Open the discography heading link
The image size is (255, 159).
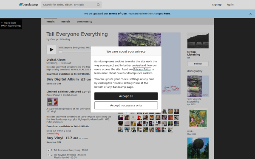point(195,71)
